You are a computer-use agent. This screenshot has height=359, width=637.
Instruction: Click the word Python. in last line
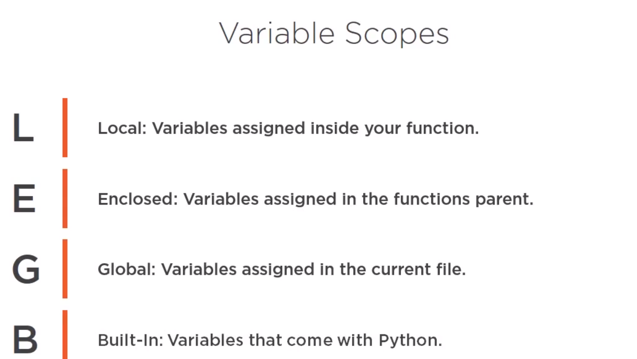pyautogui.click(x=410, y=340)
